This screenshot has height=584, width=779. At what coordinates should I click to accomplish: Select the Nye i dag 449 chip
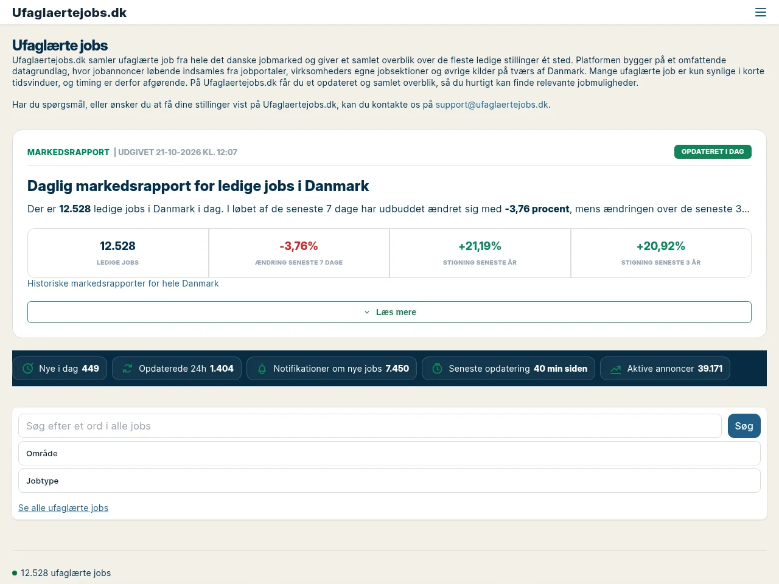point(60,369)
